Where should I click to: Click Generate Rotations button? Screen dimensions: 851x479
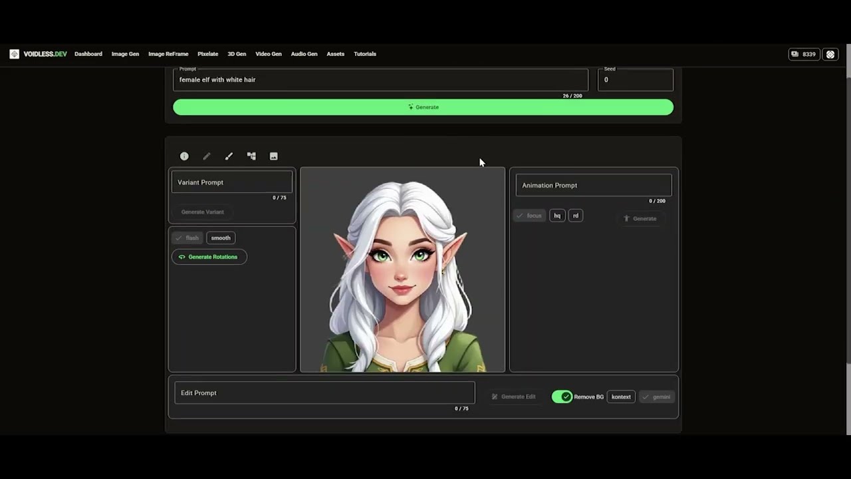(x=209, y=257)
